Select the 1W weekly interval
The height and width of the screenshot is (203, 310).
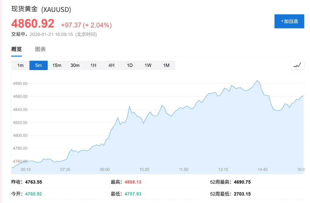point(148,65)
